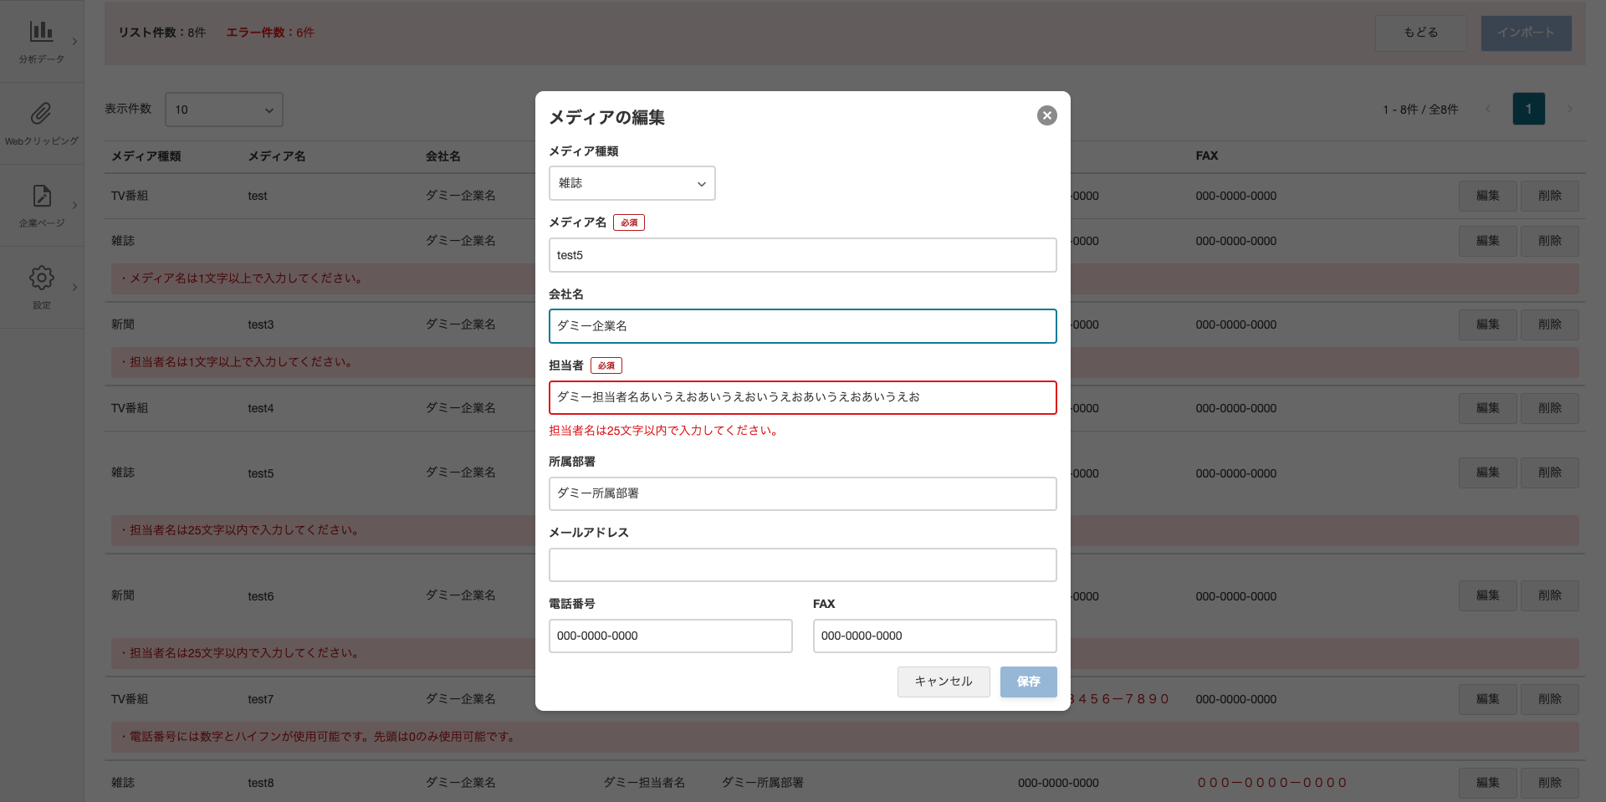The height and width of the screenshot is (802, 1606).
Task: Open the Webクリッピング paperclip icon
Action: [x=41, y=114]
